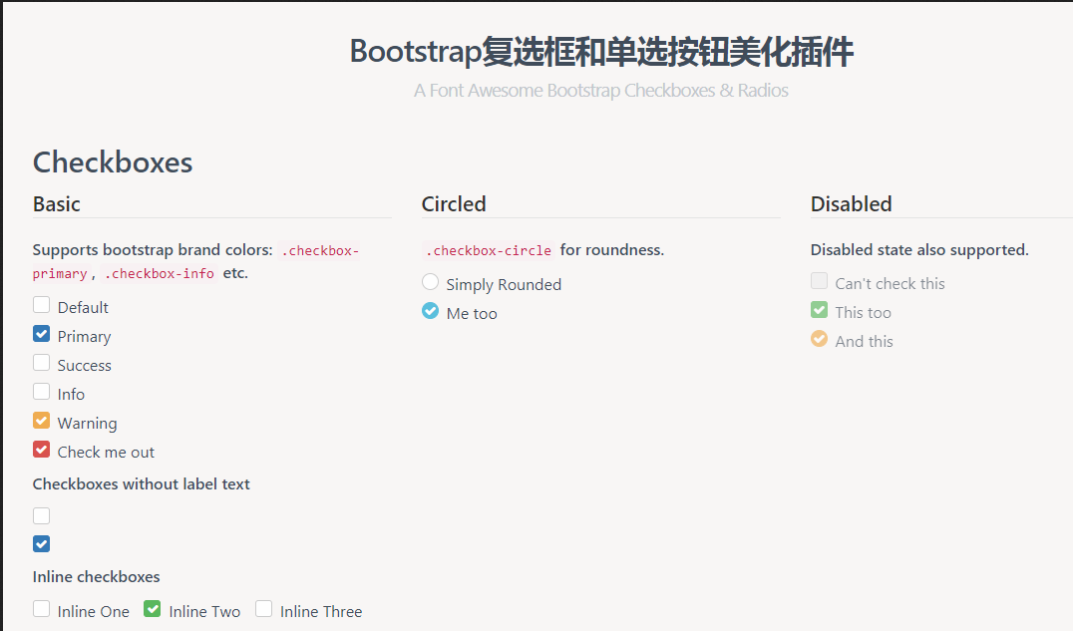Uncheck the 'Inline Two' checkbox

coord(152,607)
